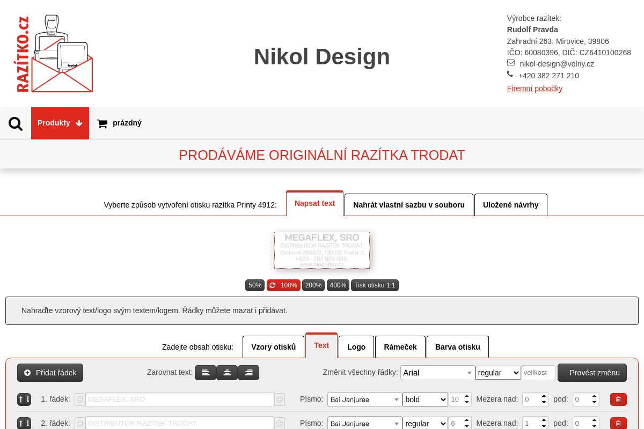Align text to the left
The width and height of the screenshot is (644, 429).
[206, 372]
